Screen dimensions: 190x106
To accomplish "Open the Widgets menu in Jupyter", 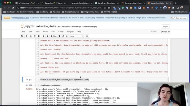I will [x=70, y=32].
